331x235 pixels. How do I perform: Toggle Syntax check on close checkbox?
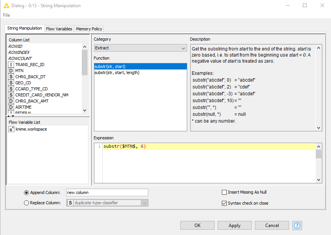[x=224, y=203]
